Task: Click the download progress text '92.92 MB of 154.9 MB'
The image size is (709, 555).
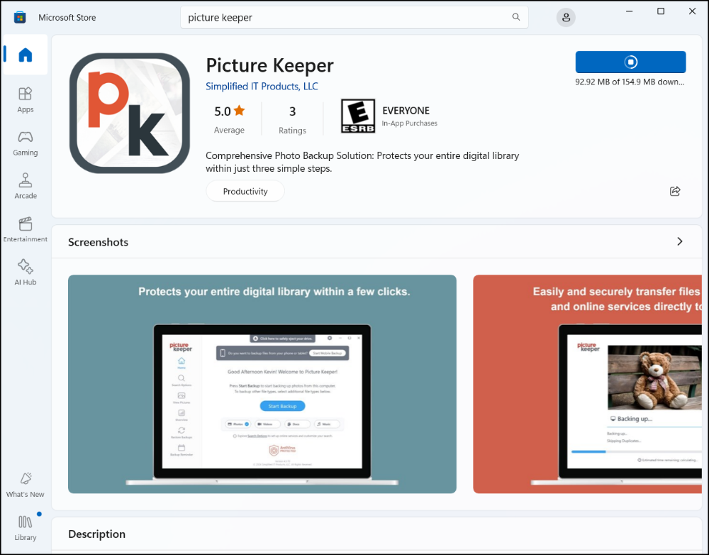Action: pyautogui.click(x=630, y=82)
